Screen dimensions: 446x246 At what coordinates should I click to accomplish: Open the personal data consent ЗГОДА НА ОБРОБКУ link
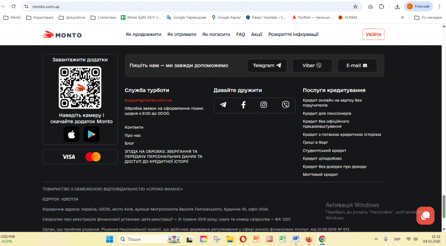(164, 157)
